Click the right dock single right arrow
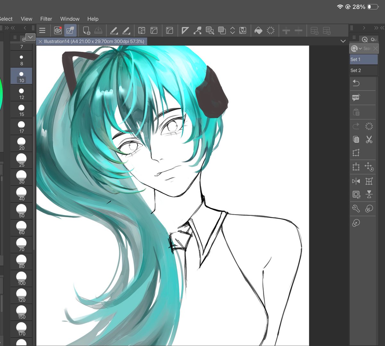 [364, 28]
